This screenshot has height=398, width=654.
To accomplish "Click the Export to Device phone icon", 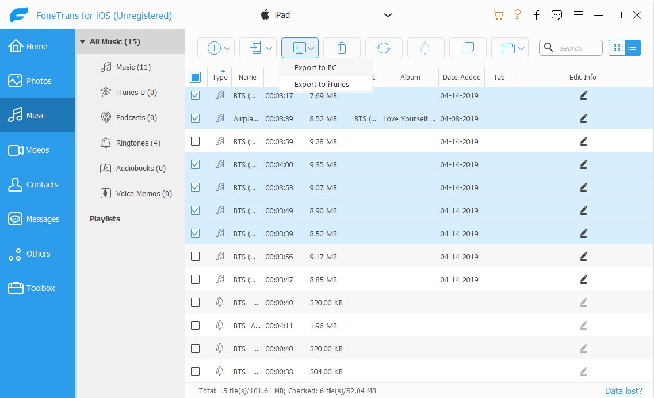I will (x=256, y=48).
